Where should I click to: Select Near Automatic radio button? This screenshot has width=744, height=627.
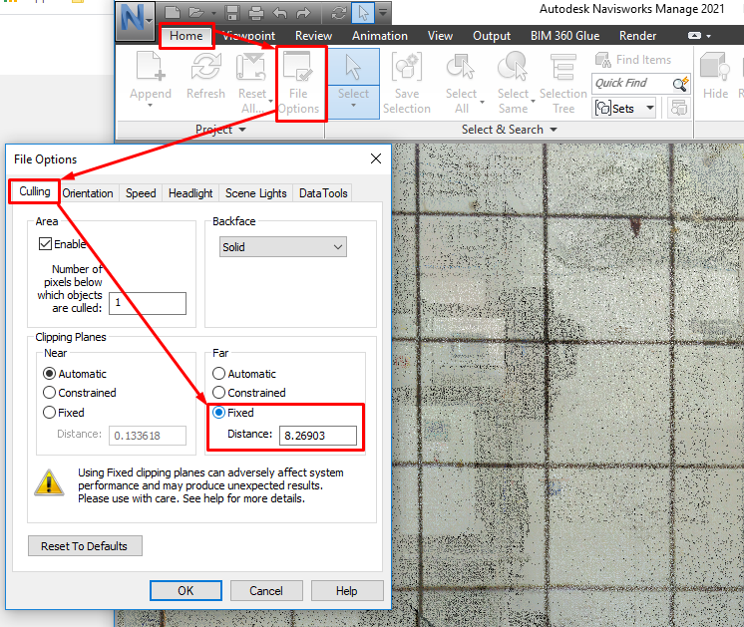coord(49,374)
